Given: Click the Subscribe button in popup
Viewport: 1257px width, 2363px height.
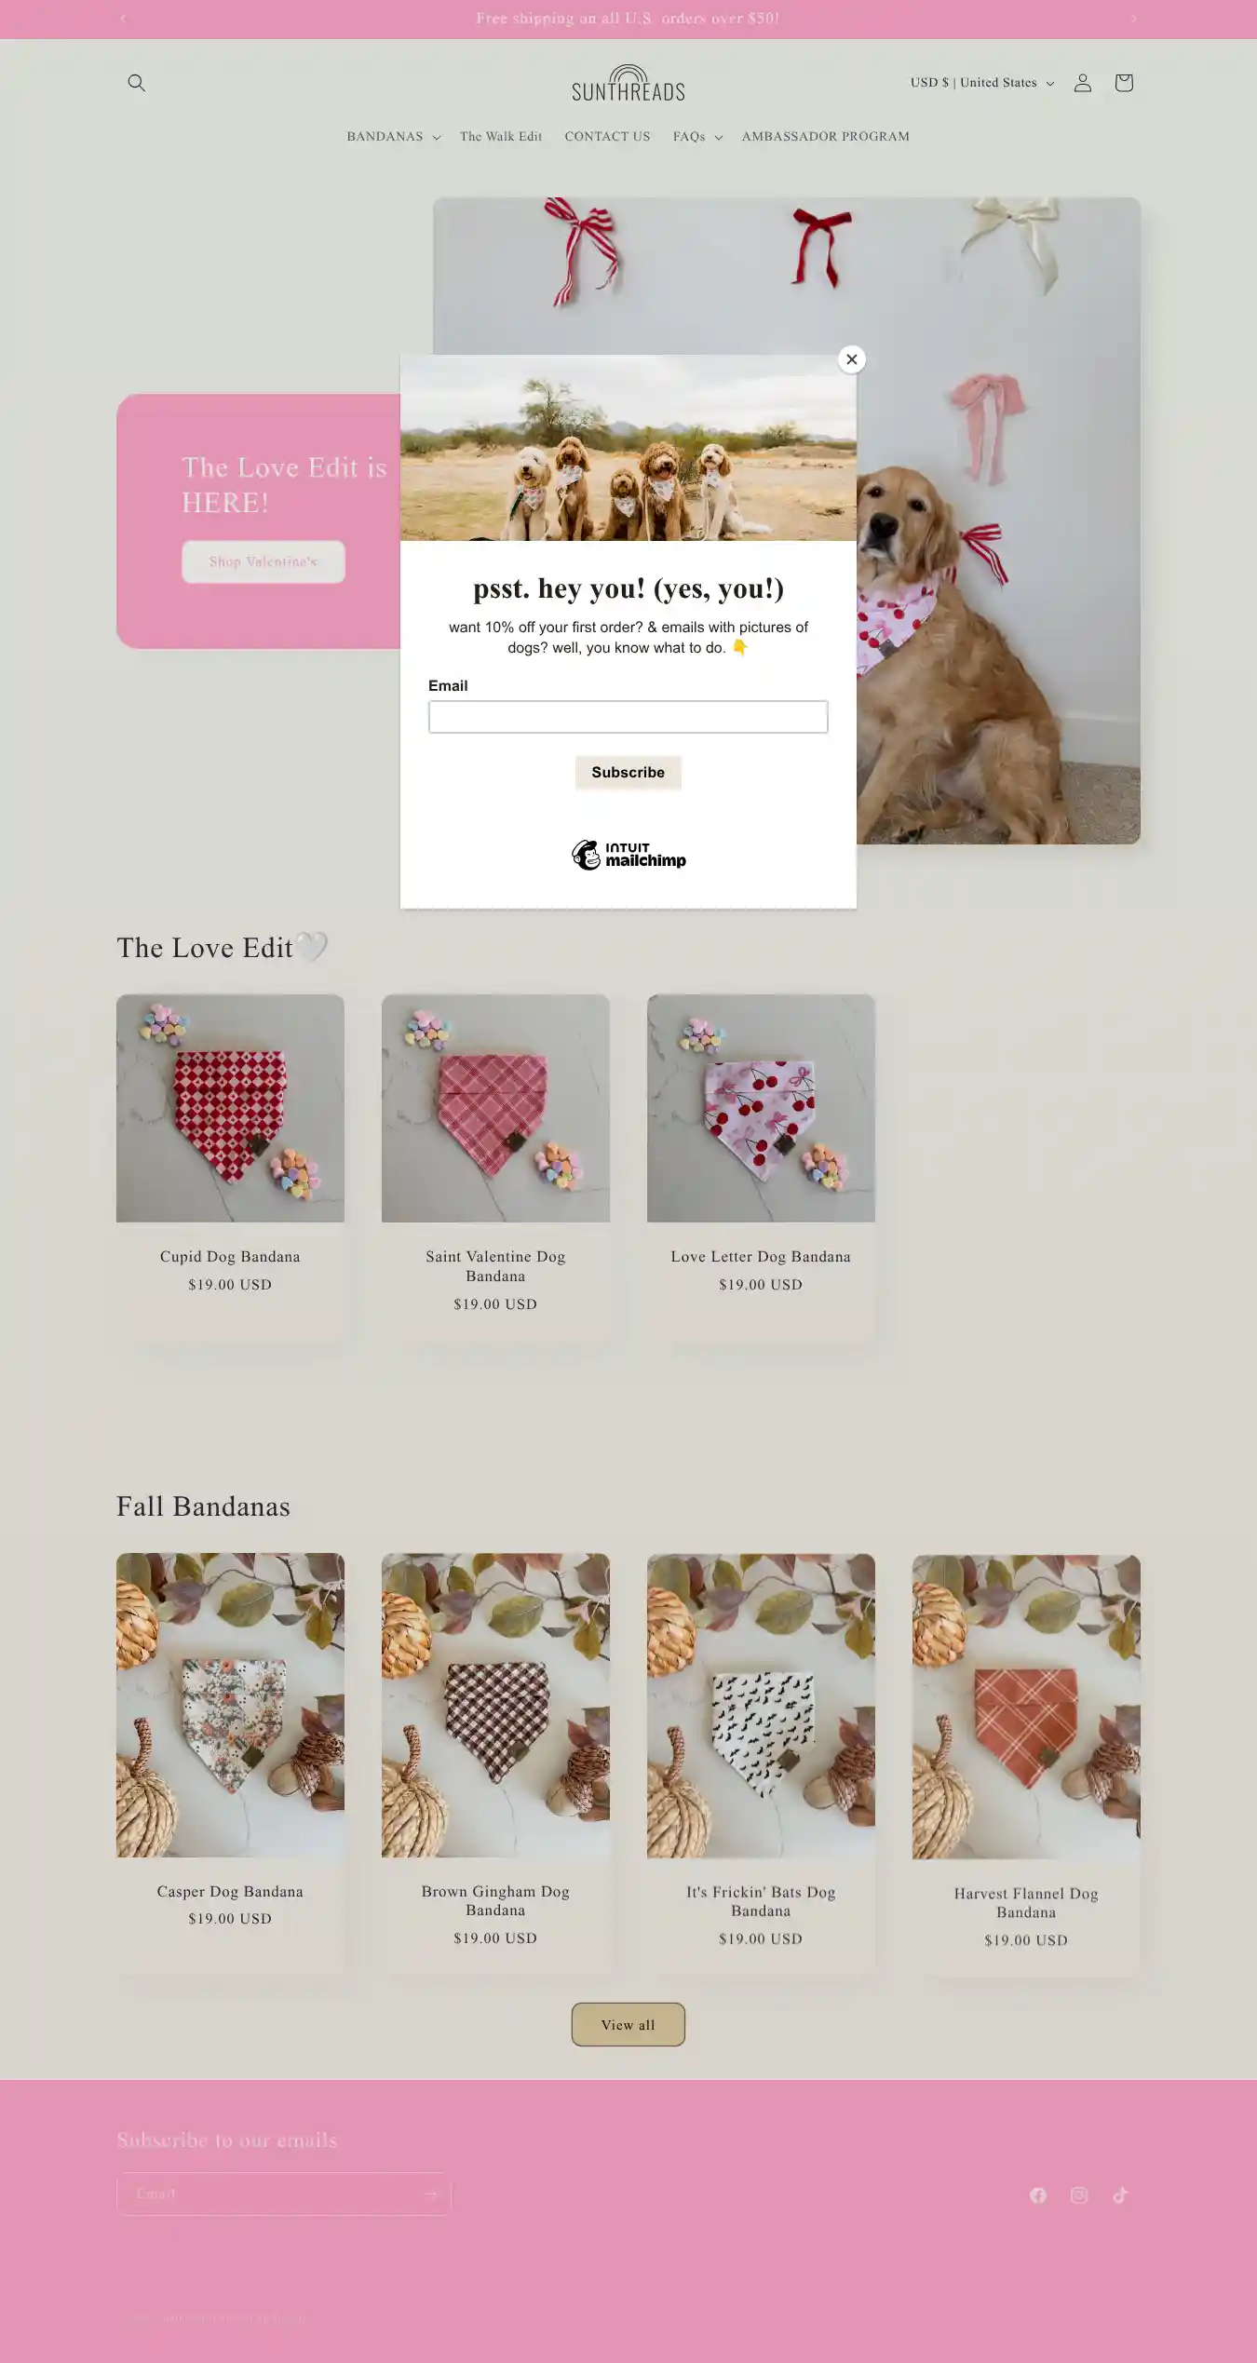Looking at the screenshot, I should [x=628, y=773].
